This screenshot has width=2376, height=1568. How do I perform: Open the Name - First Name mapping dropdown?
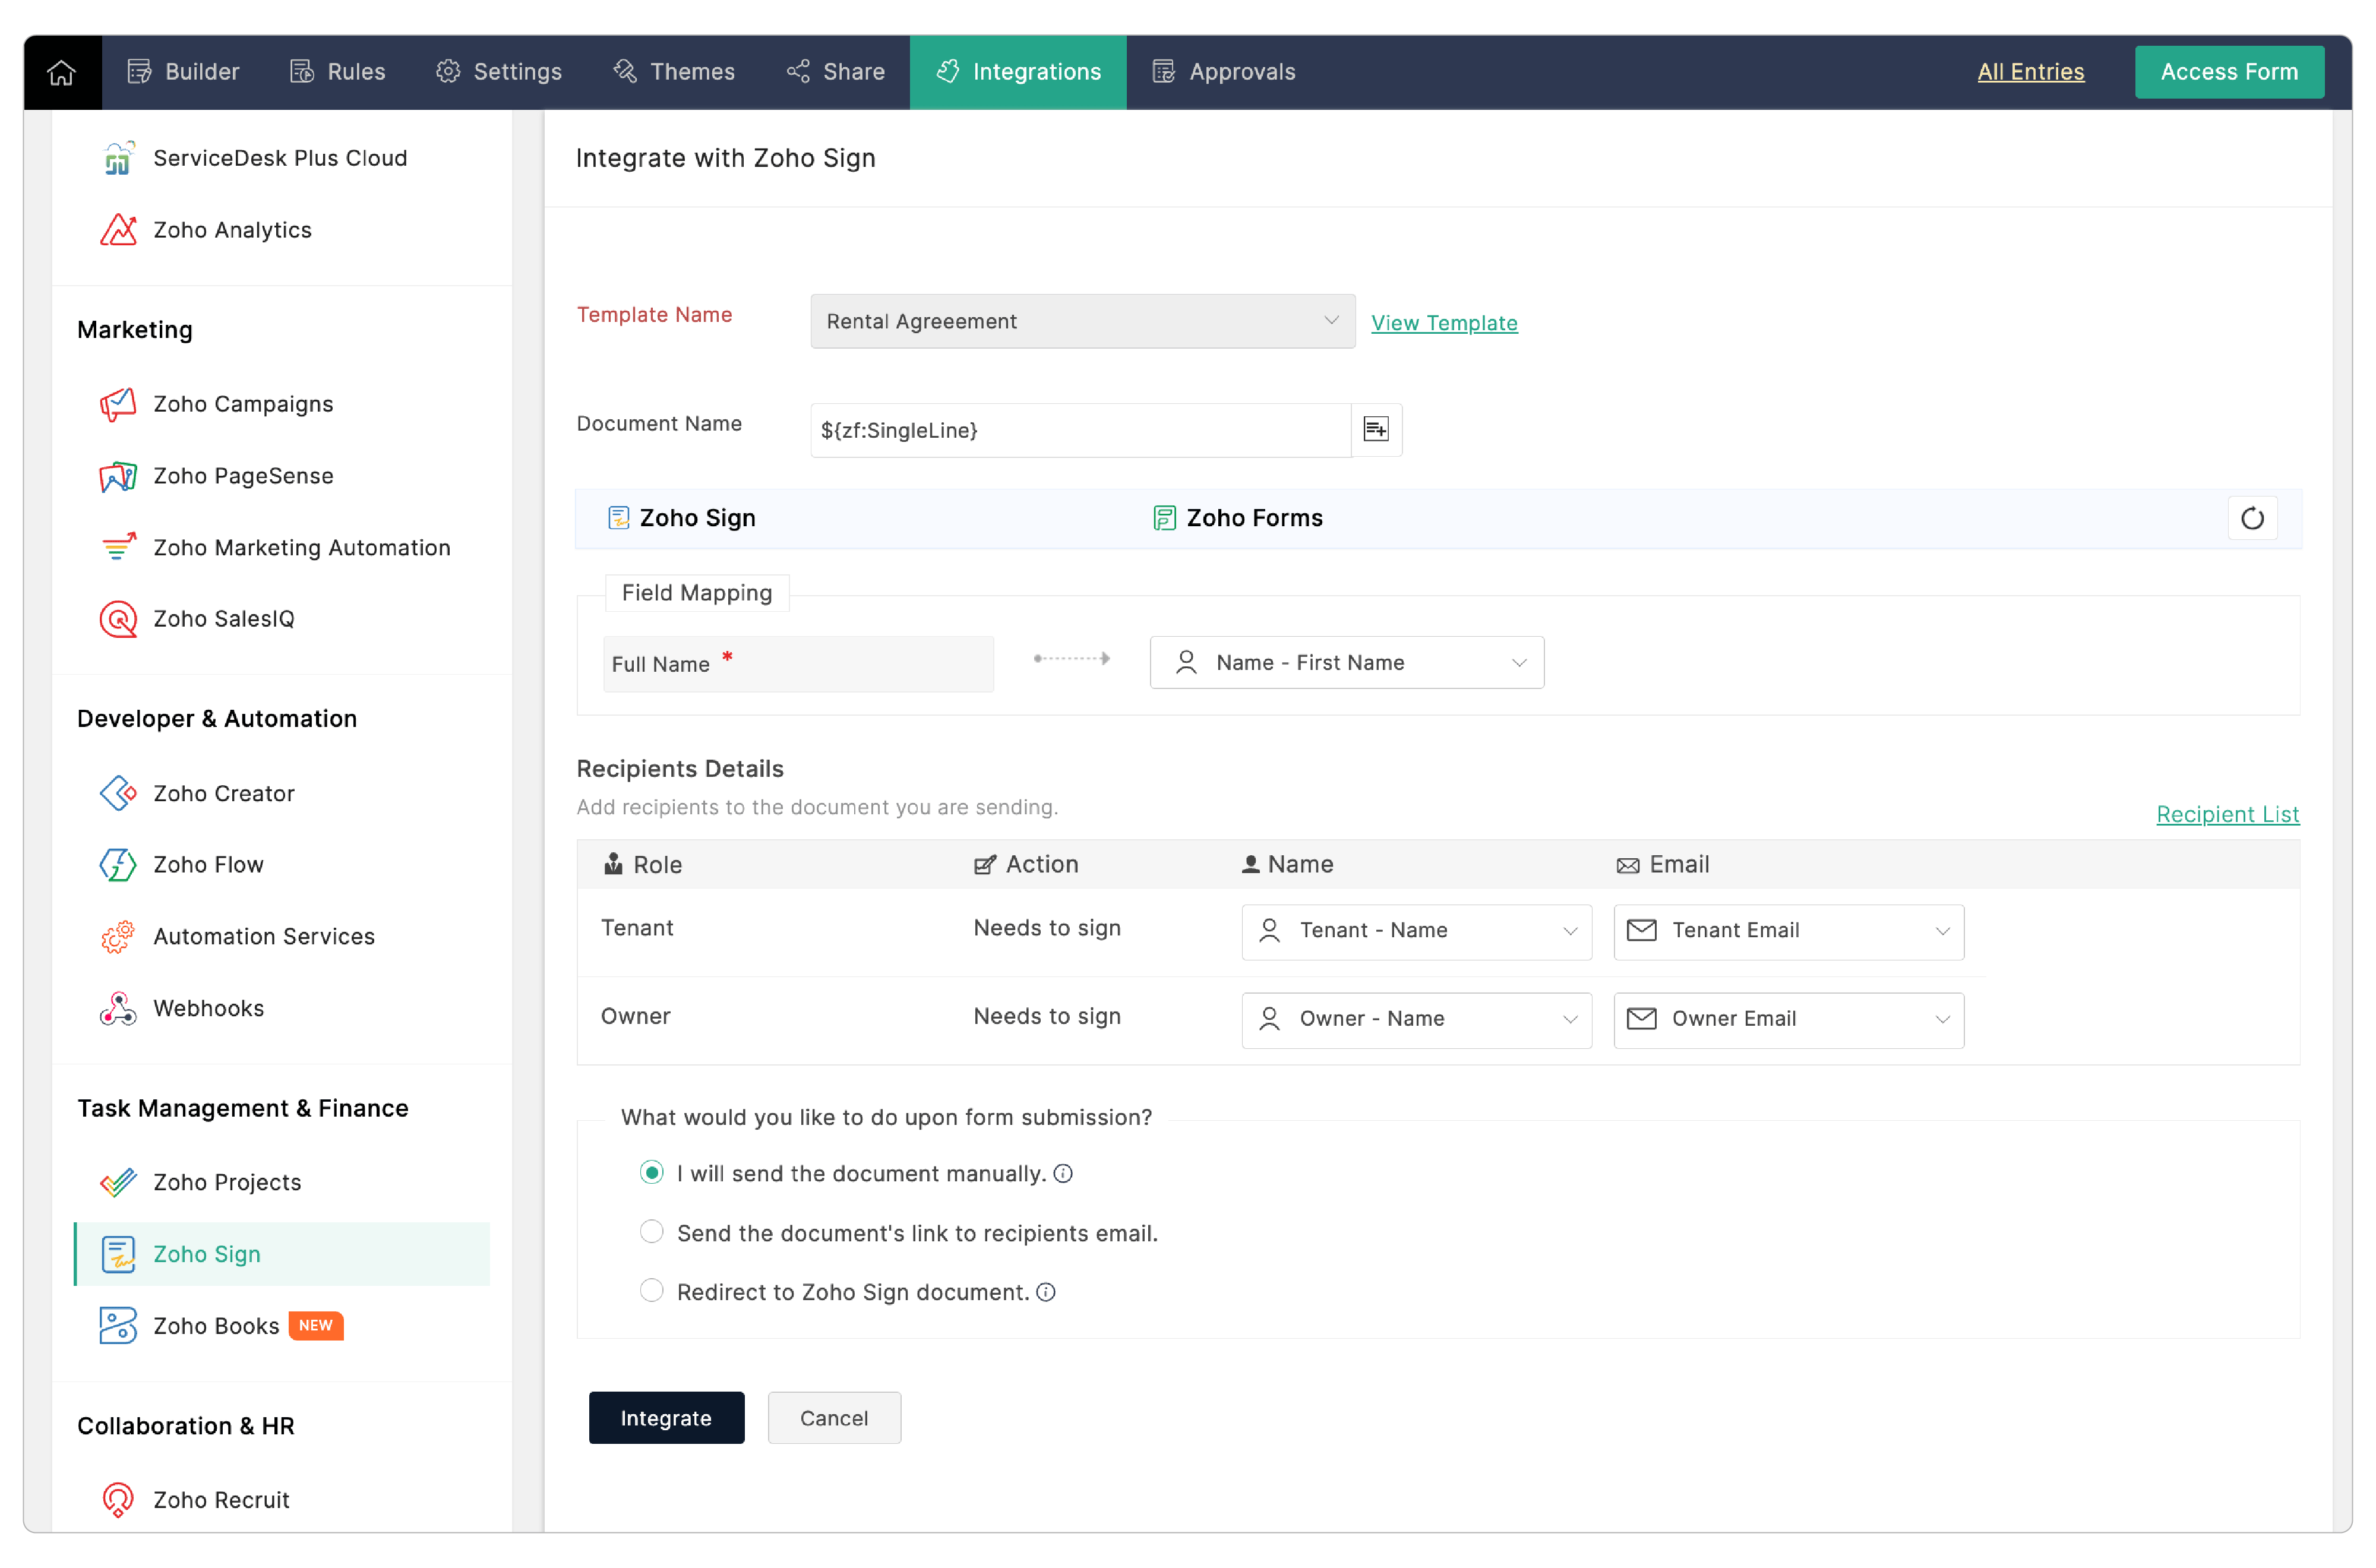(x=1346, y=662)
